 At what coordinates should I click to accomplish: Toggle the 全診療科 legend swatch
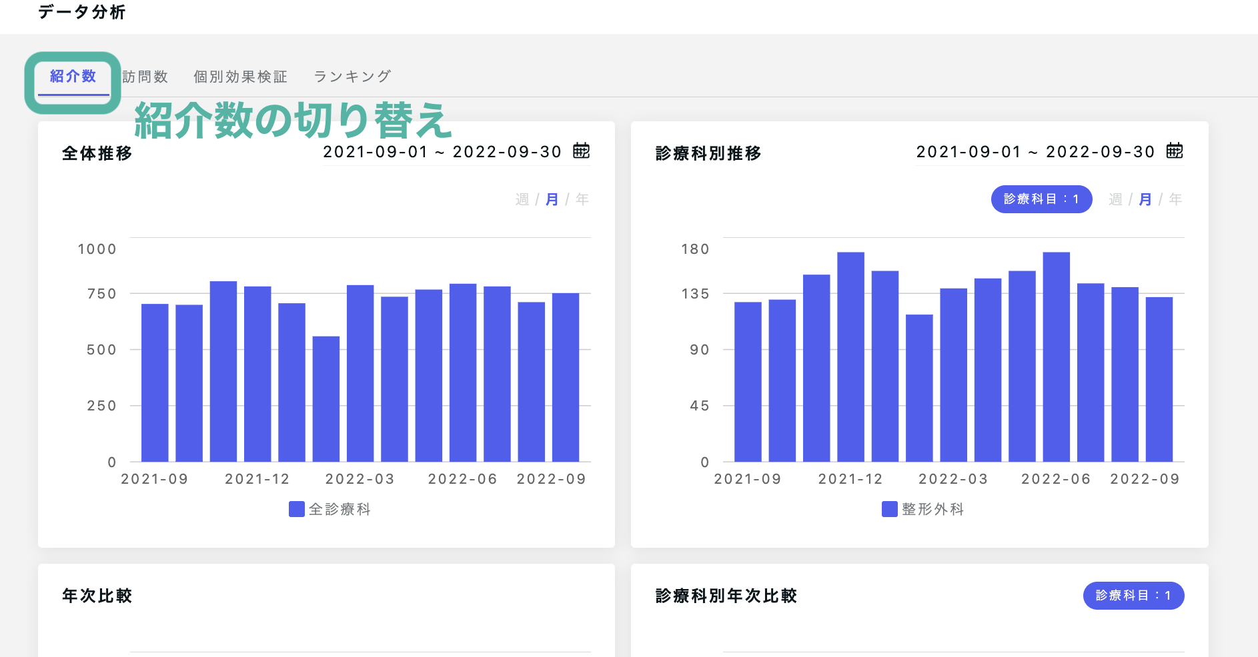click(x=297, y=509)
